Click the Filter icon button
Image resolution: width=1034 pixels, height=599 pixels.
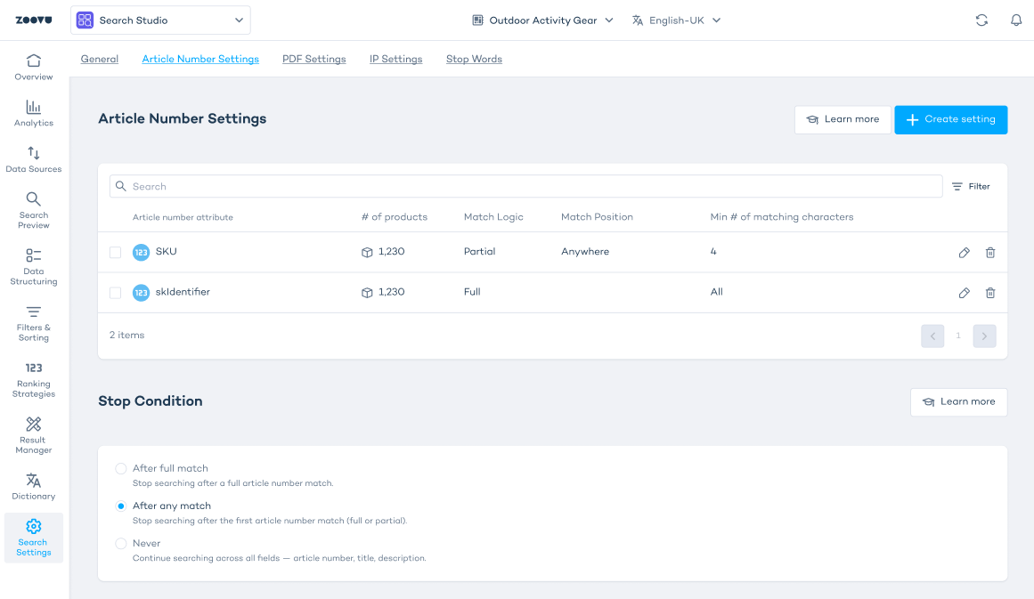click(971, 187)
